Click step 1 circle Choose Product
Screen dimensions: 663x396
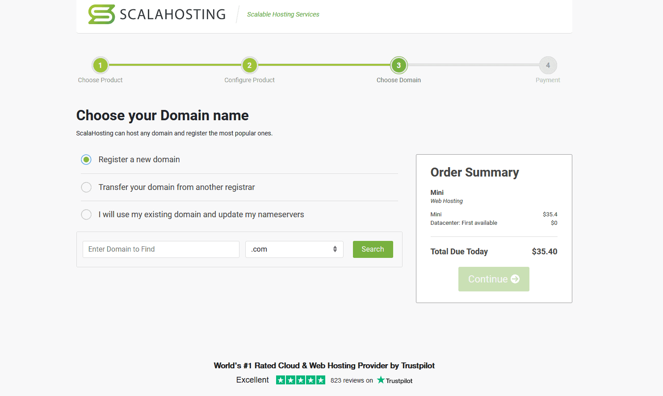coord(100,65)
